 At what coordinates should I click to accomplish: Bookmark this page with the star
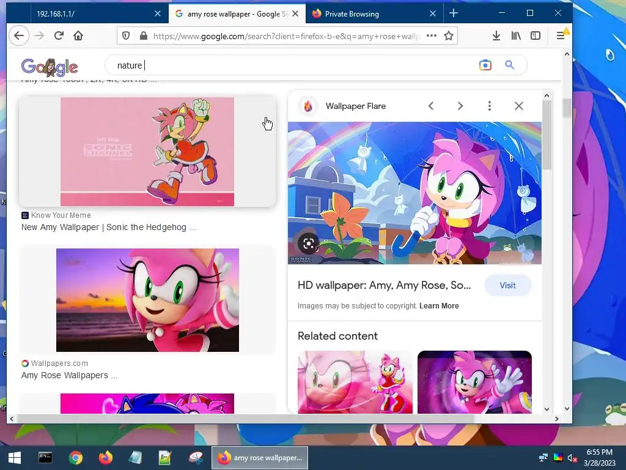point(449,36)
